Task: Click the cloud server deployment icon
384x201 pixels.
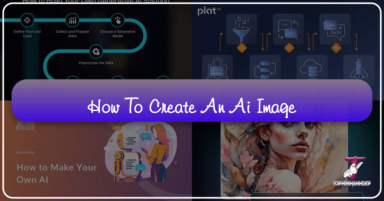Action: point(312,69)
